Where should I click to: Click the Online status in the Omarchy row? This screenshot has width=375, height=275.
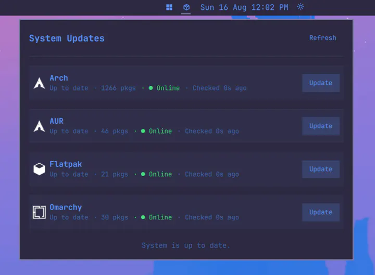[x=160, y=217]
